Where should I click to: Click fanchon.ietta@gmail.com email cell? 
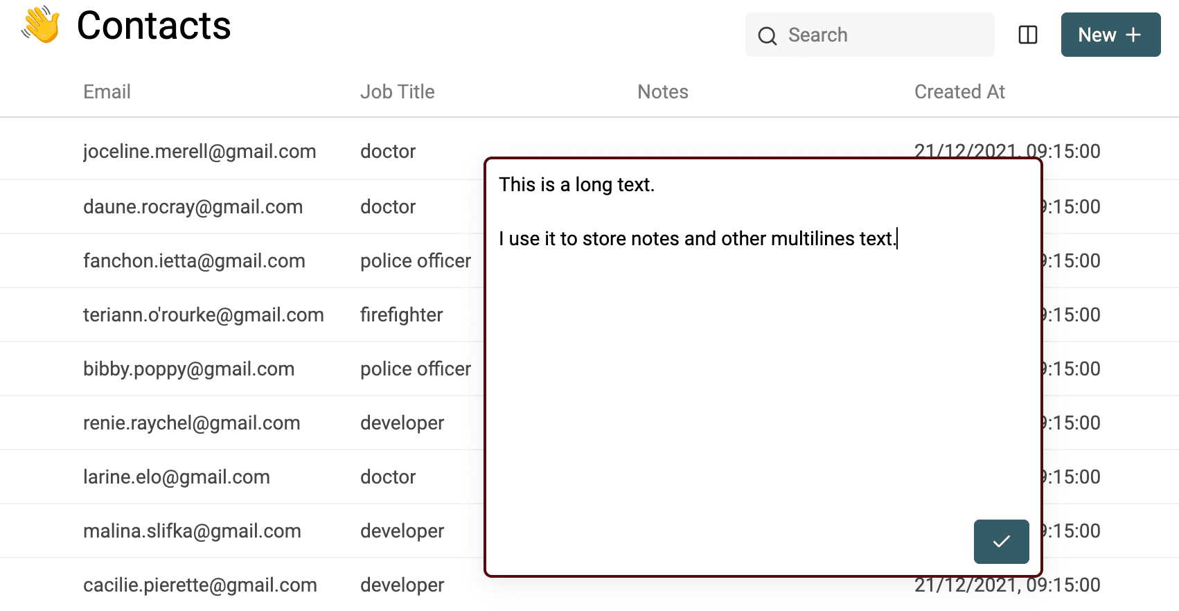(194, 261)
